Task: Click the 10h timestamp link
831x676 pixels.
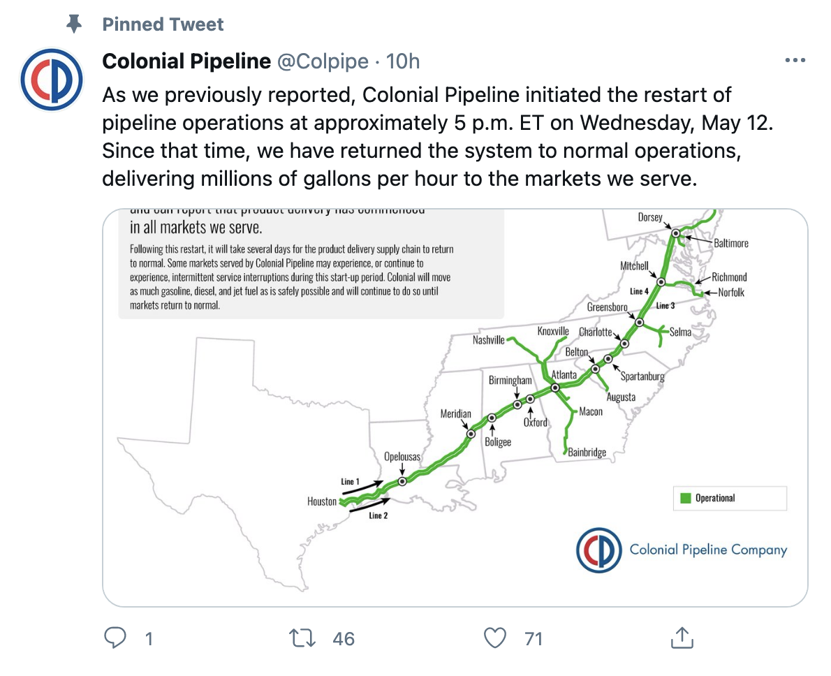Action: (404, 61)
